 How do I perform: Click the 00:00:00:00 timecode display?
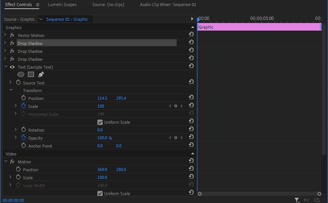pos(13,200)
